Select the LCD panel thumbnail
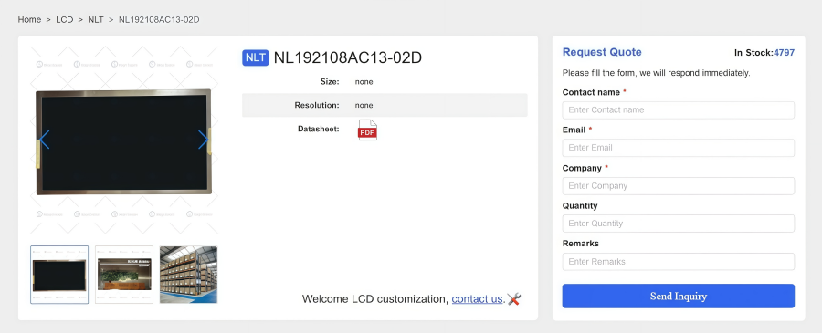 (59, 275)
